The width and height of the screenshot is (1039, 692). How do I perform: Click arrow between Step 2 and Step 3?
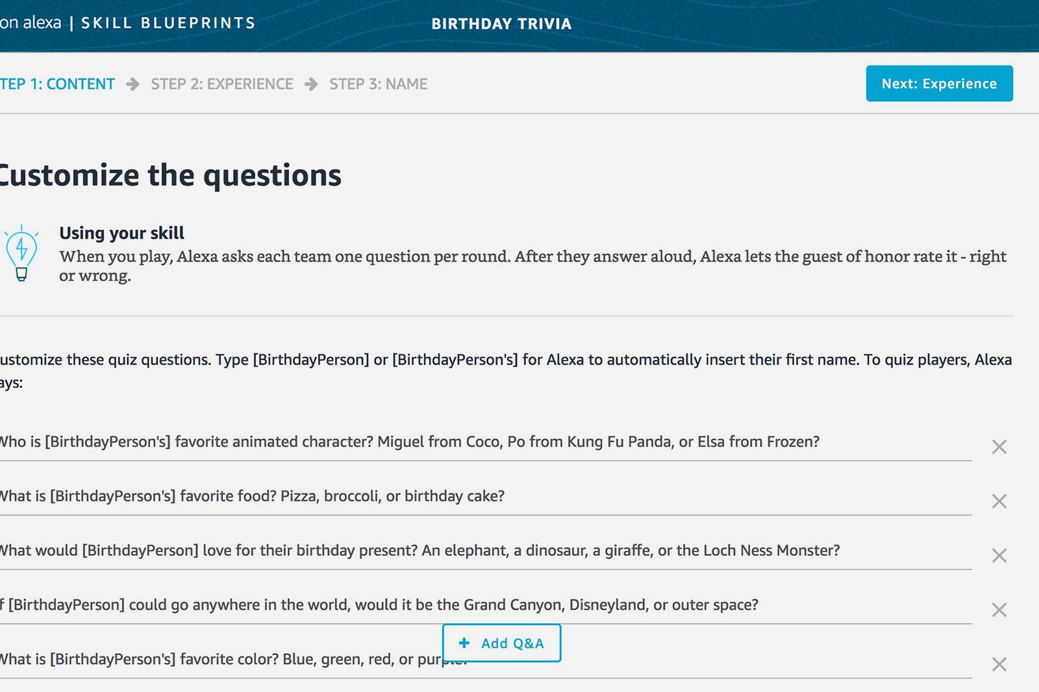pyautogui.click(x=311, y=84)
